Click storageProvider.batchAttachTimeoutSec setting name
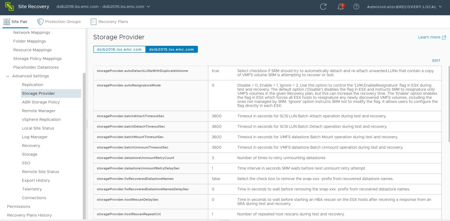The image size is (450, 221). tap(131, 116)
